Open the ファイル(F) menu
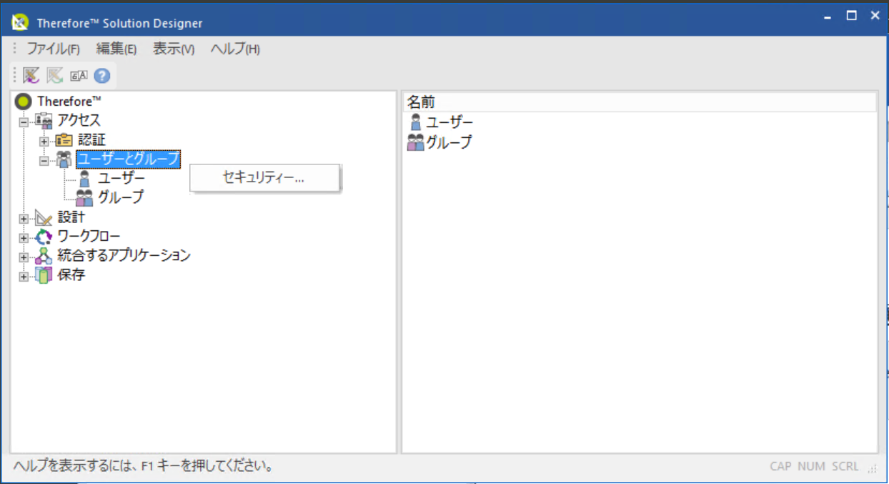Screen dimensions: 889x484 coord(53,49)
